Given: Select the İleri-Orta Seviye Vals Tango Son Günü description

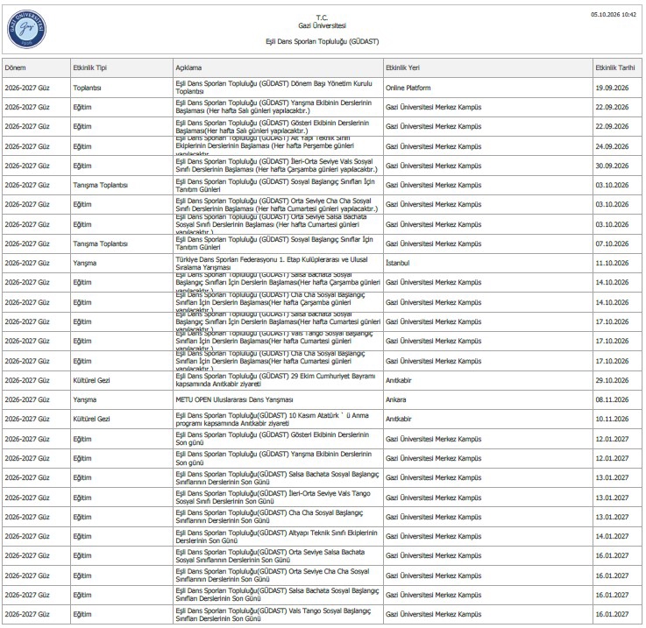Looking at the screenshot, I should (273, 497).
